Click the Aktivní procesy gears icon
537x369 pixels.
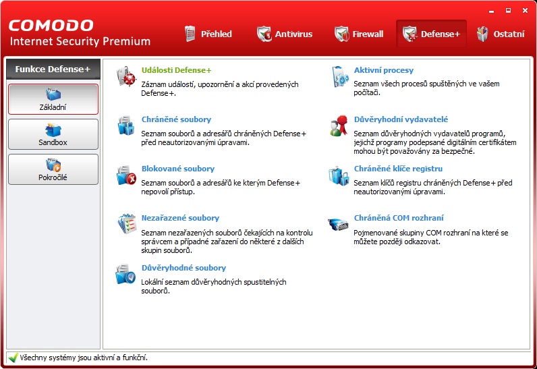[340, 76]
